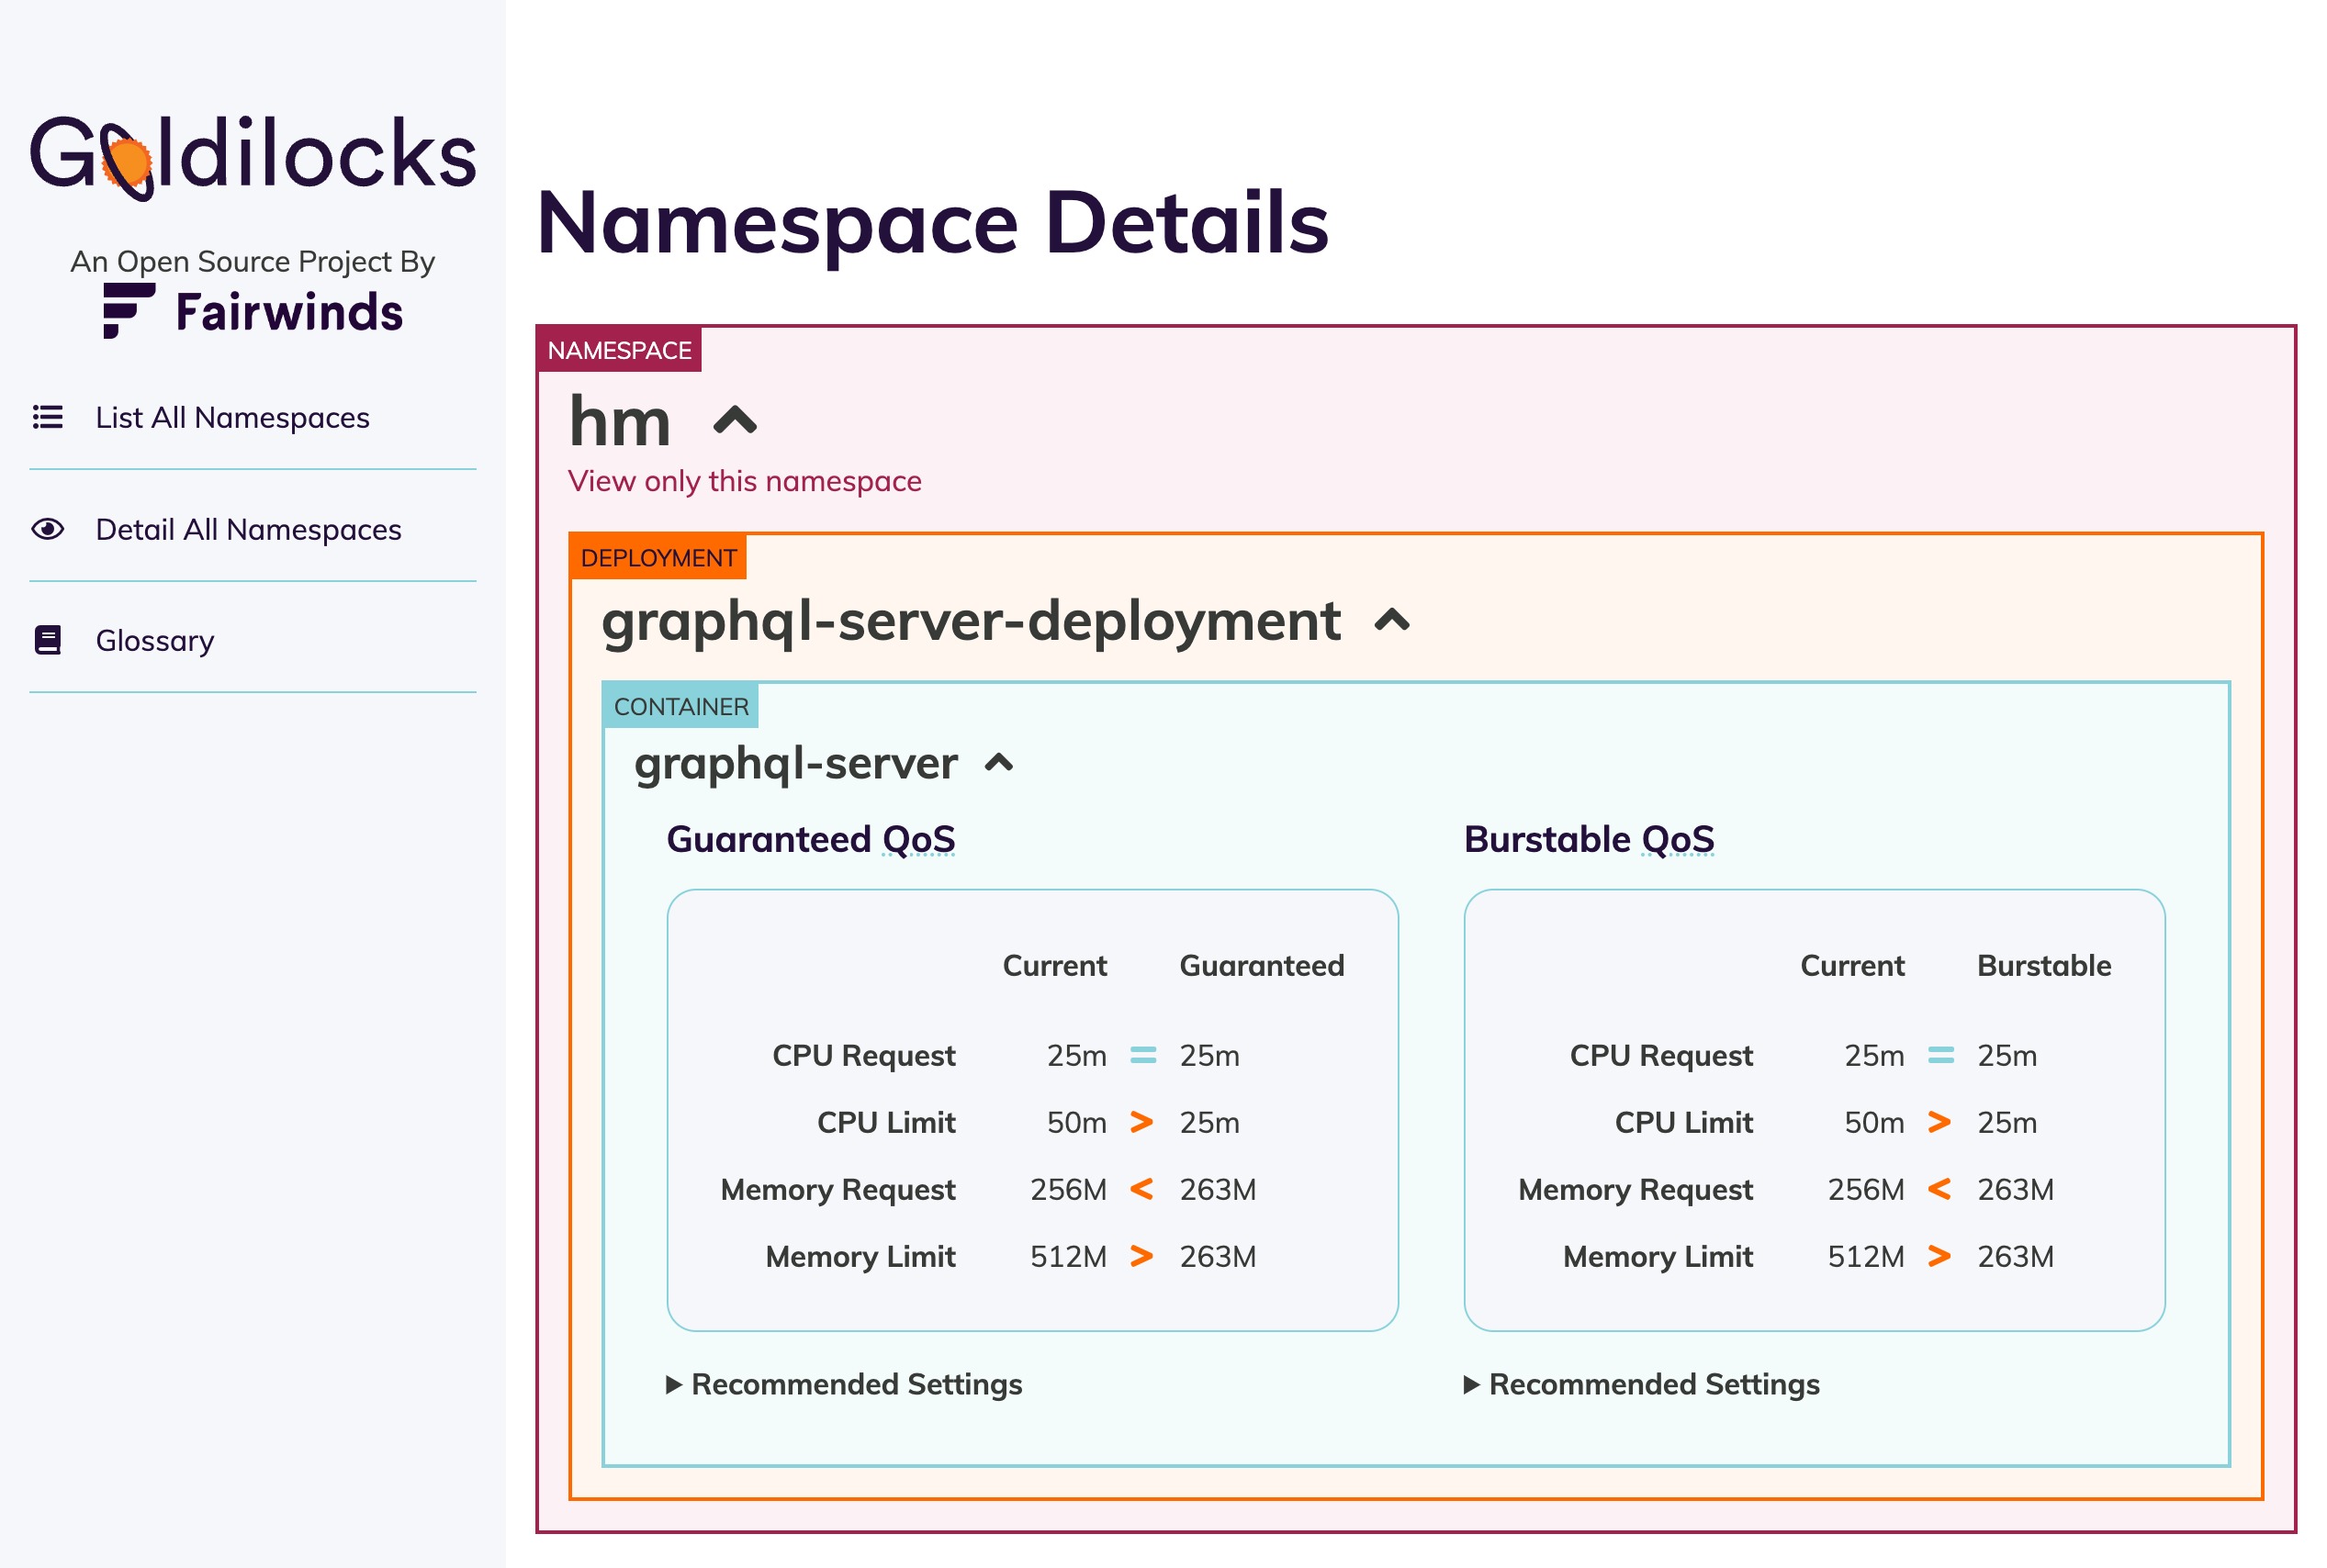
Task: Click the eye icon beside Detail All Namespaces
Action: (x=47, y=529)
